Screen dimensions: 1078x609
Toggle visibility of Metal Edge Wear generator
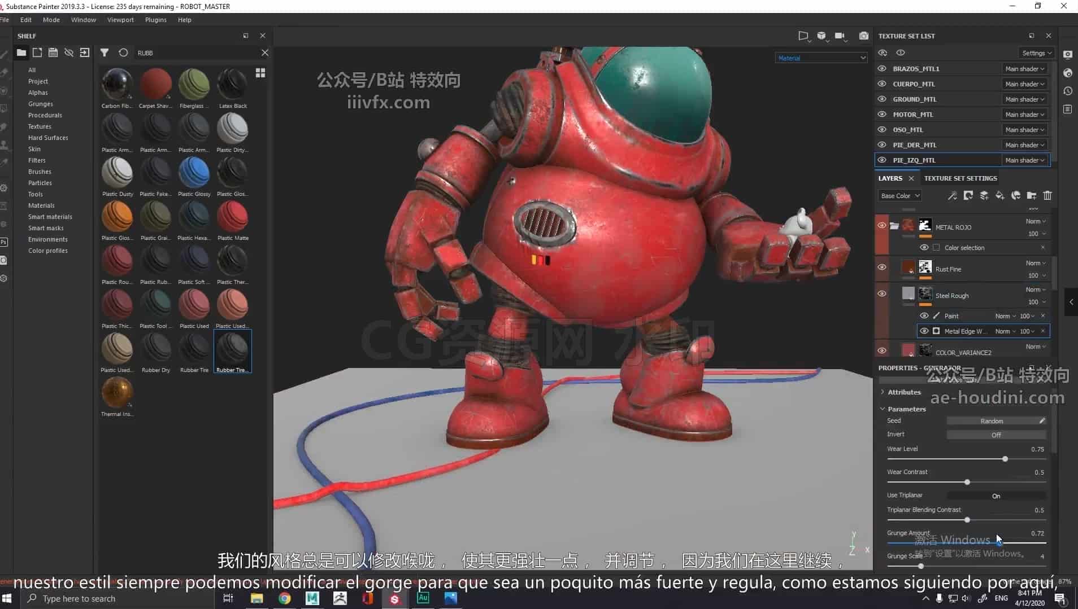click(924, 331)
